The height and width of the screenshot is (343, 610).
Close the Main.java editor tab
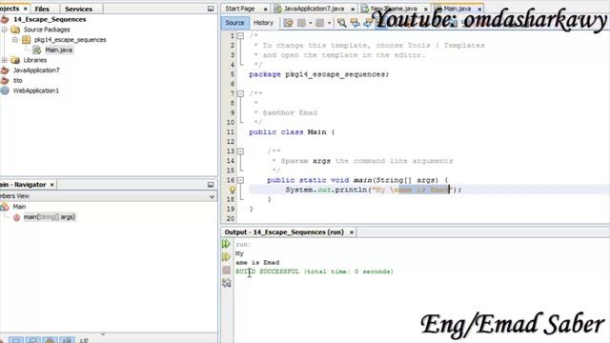[x=479, y=9]
